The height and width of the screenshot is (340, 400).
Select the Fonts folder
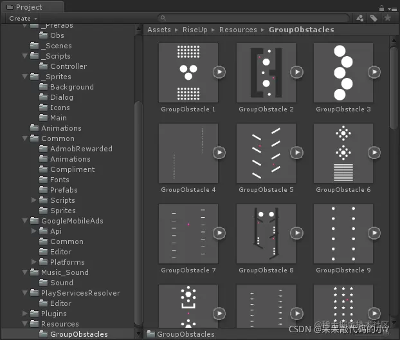[x=54, y=180]
